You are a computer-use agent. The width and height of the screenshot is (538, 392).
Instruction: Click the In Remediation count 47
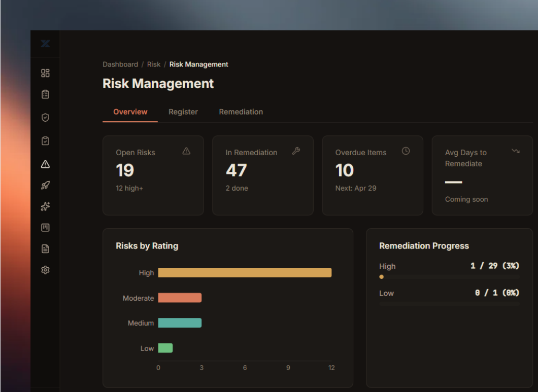tap(237, 170)
